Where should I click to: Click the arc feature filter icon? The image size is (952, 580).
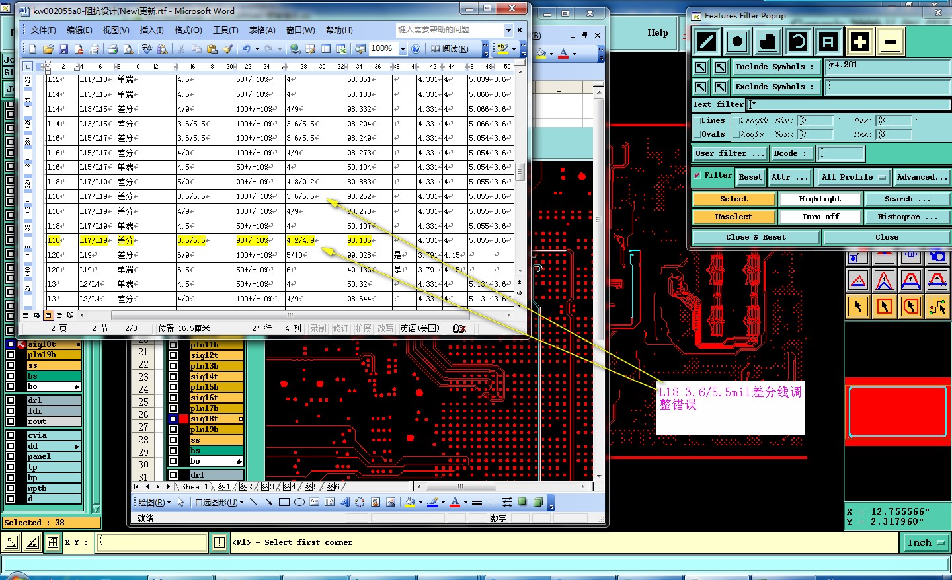click(798, 42)
